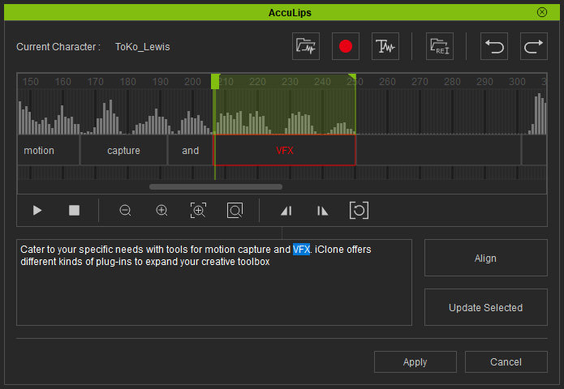This screenshot has height=389, width=564.
Task: Start recording with the red record button
Action: click(346, 46)
